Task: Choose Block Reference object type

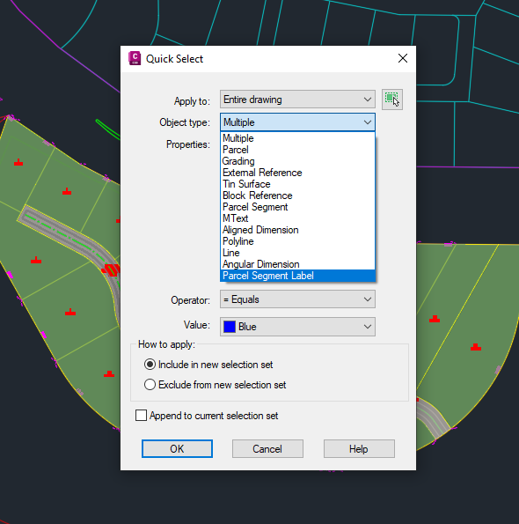Action: [x=297, y=196]
